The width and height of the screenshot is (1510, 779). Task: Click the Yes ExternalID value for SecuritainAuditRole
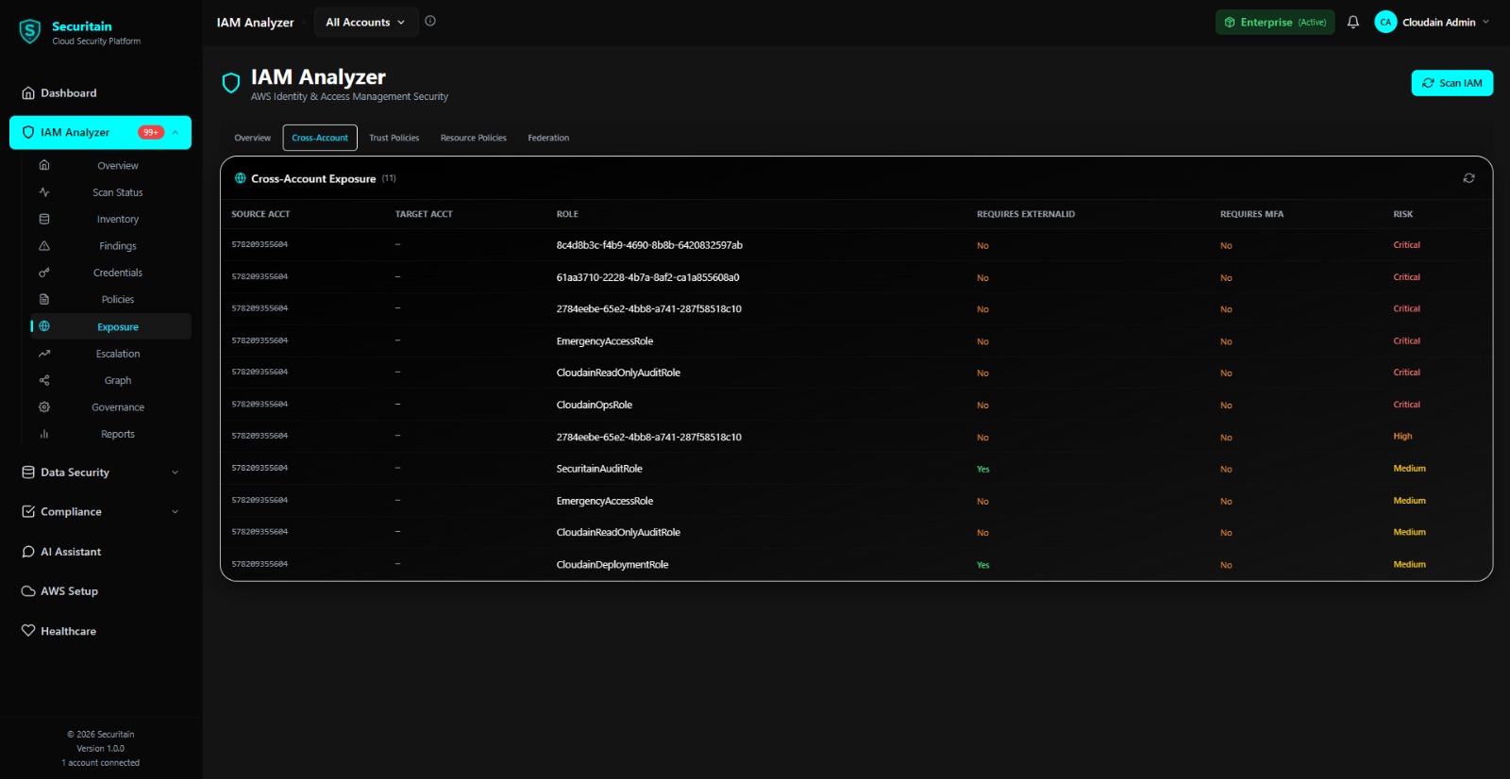point(983,469)
